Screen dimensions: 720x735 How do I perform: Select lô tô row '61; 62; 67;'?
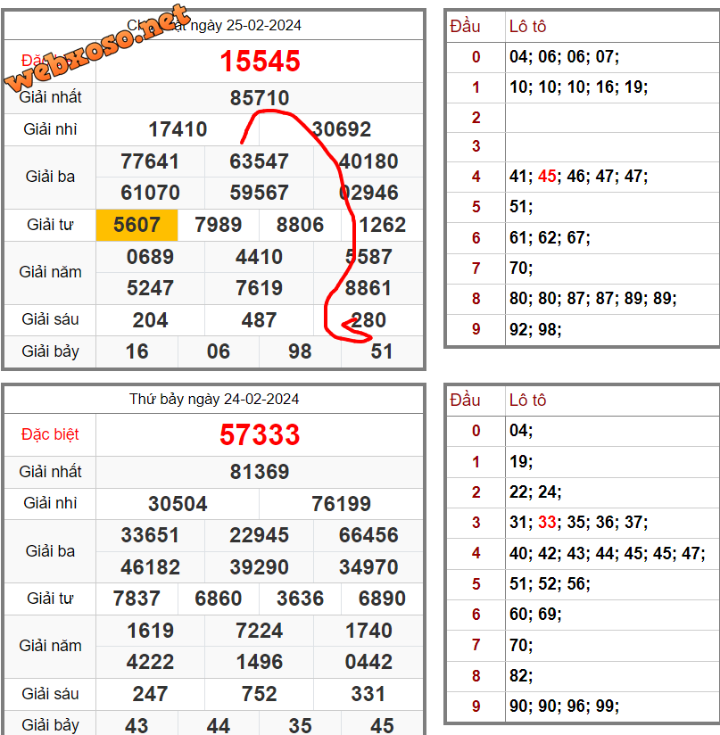click(x=550, y=237)
